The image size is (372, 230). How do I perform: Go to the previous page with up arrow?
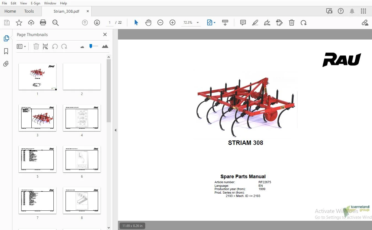pyautogui.click(x=85, y=23)
